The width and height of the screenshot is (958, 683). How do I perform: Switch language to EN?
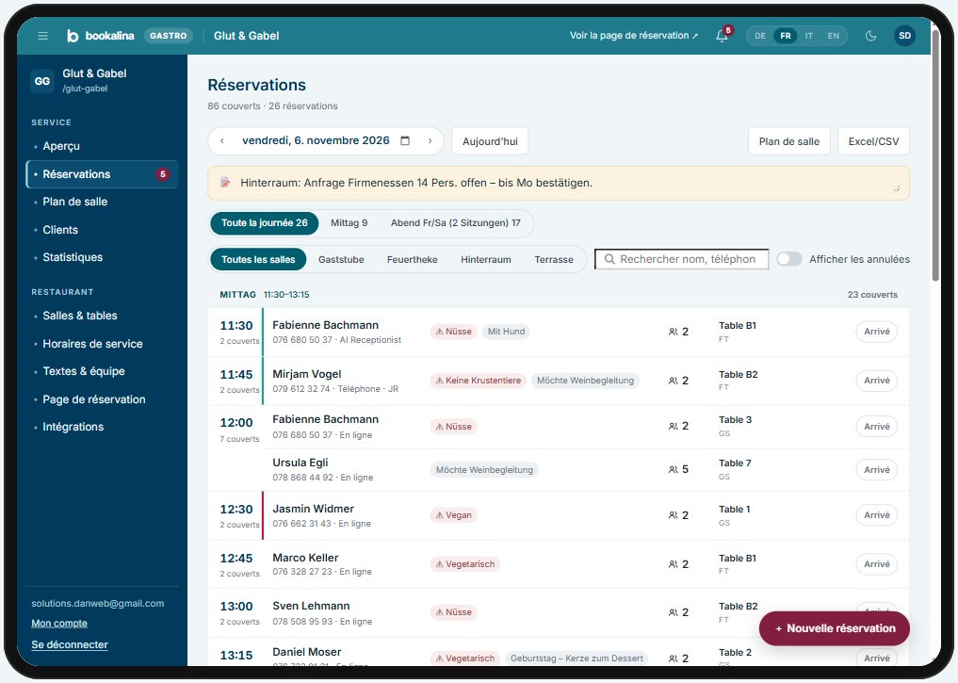834,36
